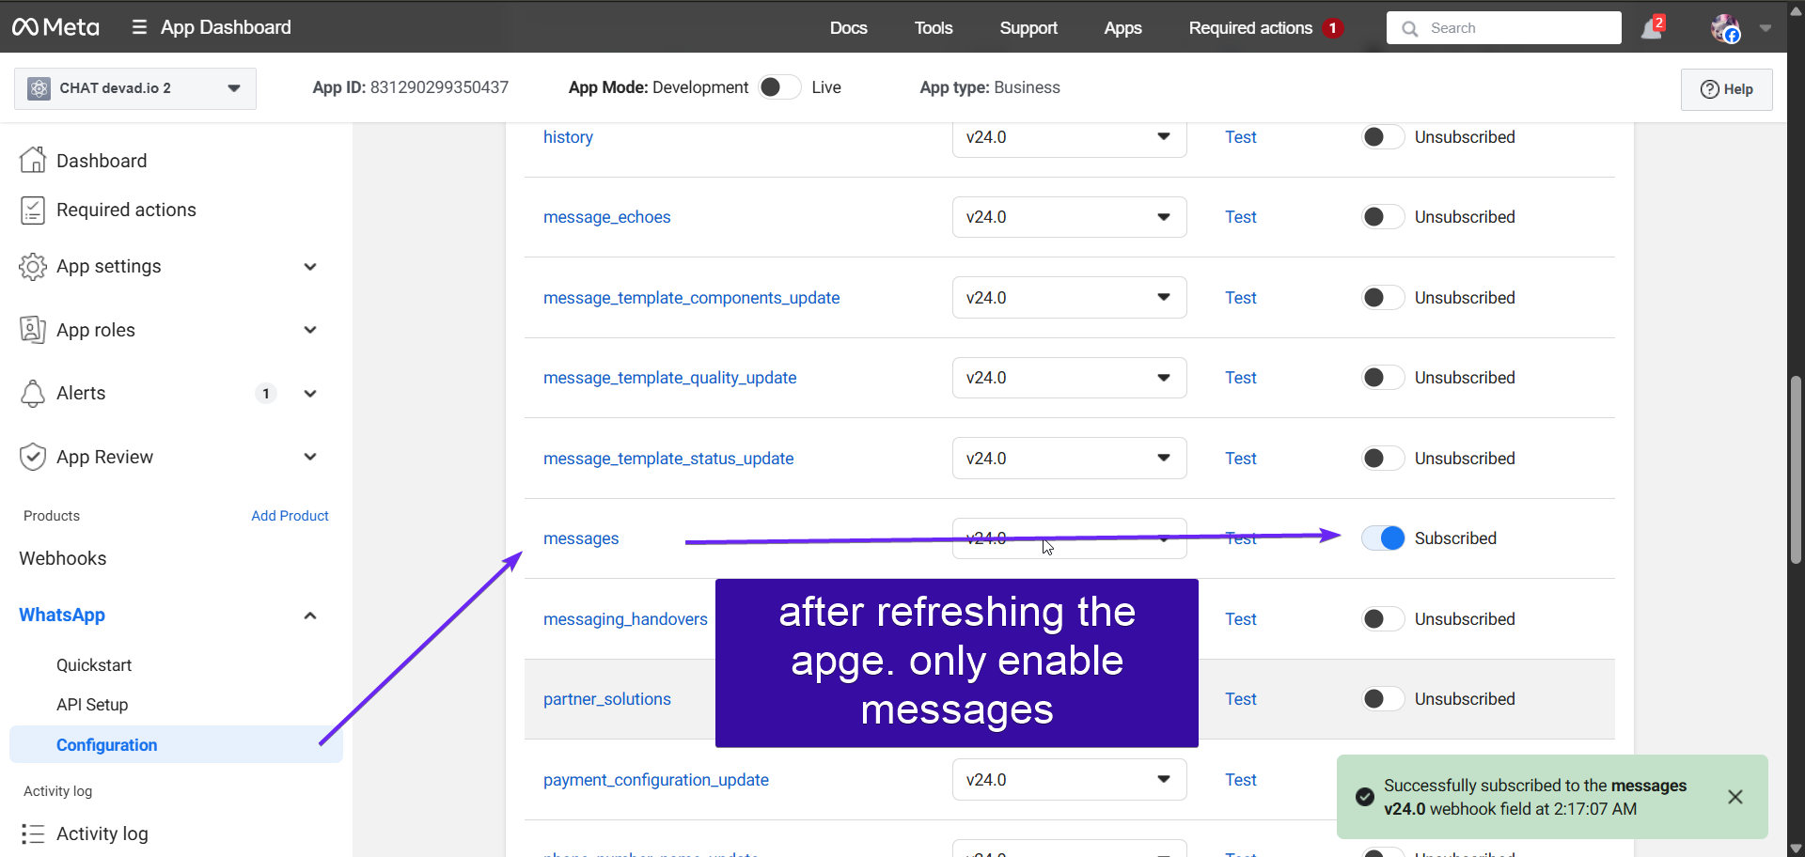Open version dropdown for message_template_status_update

(x=1069, y=459)
